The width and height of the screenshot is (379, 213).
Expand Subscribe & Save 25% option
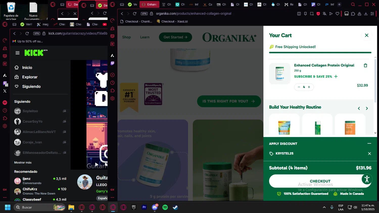(316, 76)
